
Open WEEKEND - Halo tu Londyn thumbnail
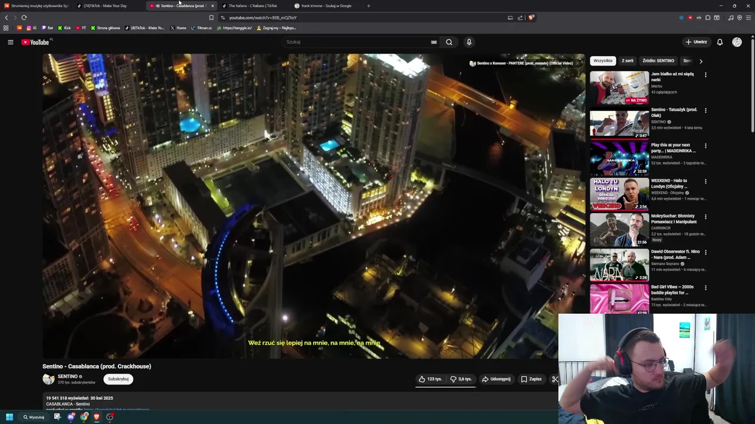[619, 194]
